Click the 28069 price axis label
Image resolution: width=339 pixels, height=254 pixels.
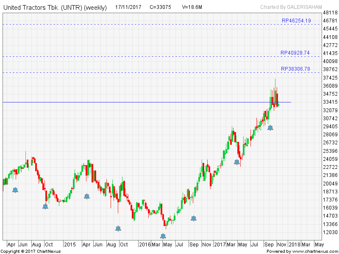click(330, 135)
